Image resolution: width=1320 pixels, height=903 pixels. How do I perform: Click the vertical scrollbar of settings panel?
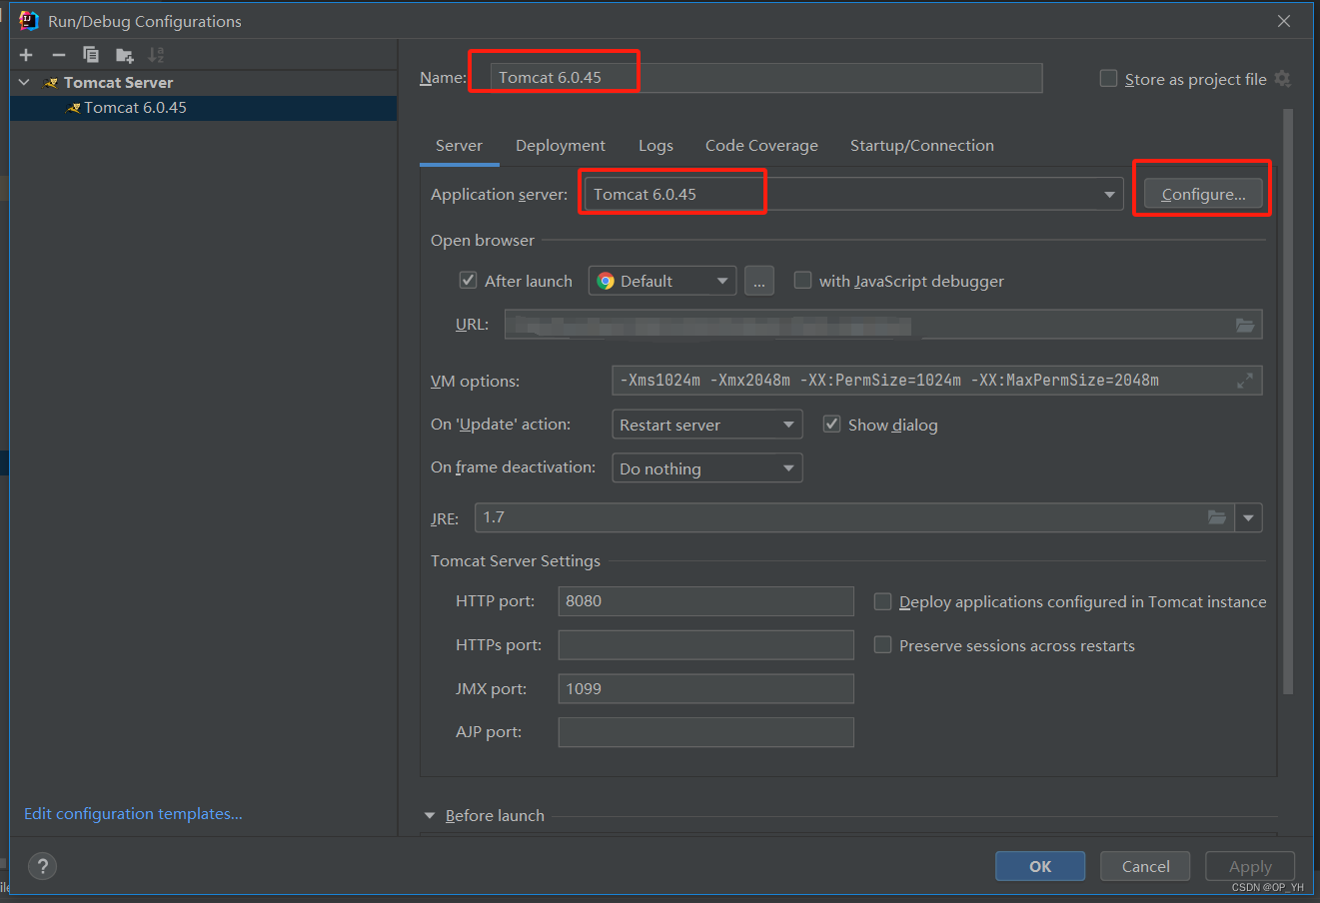[1288, 400]
